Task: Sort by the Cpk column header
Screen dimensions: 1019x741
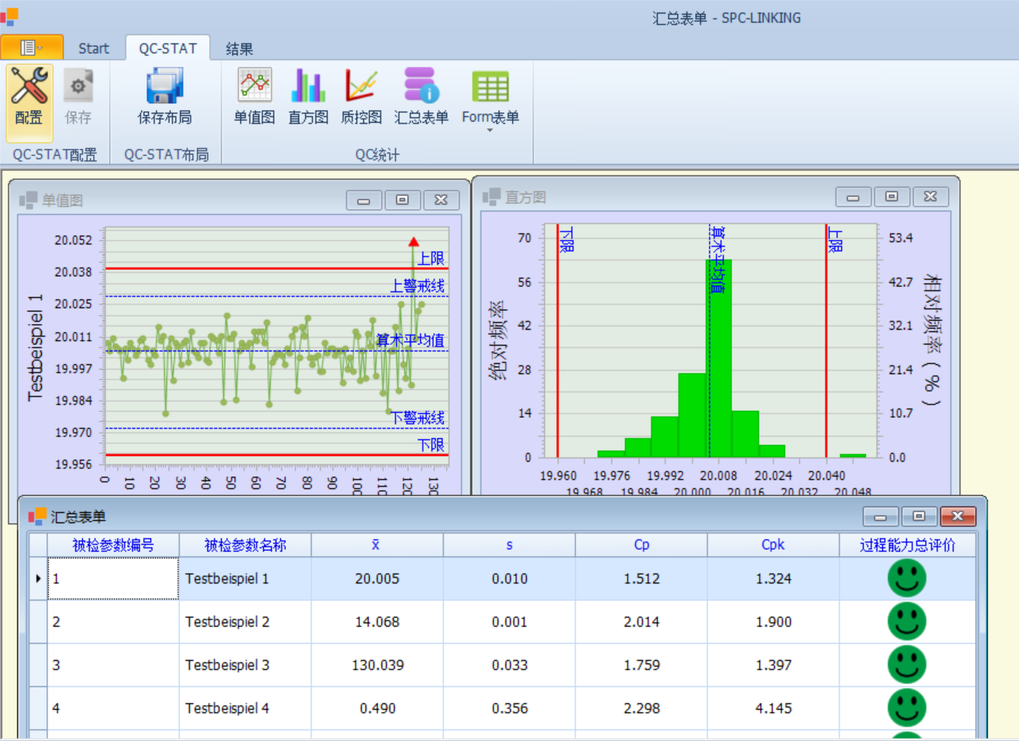Action: click(772, 545)
